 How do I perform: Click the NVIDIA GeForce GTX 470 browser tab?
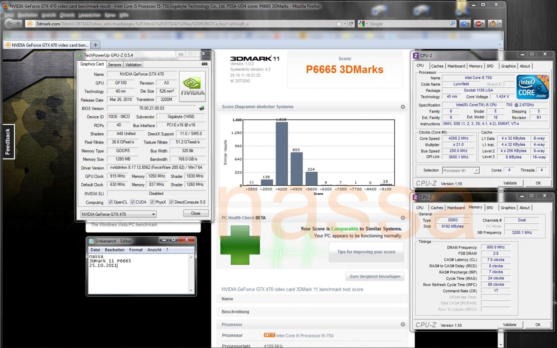(47, 45)
